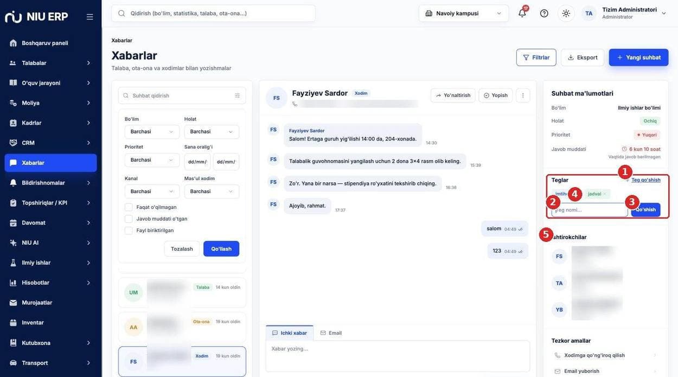Screen dimensions: 678x377
Task: Focus the global Qidirish search bar
Action: pos(213,13)
